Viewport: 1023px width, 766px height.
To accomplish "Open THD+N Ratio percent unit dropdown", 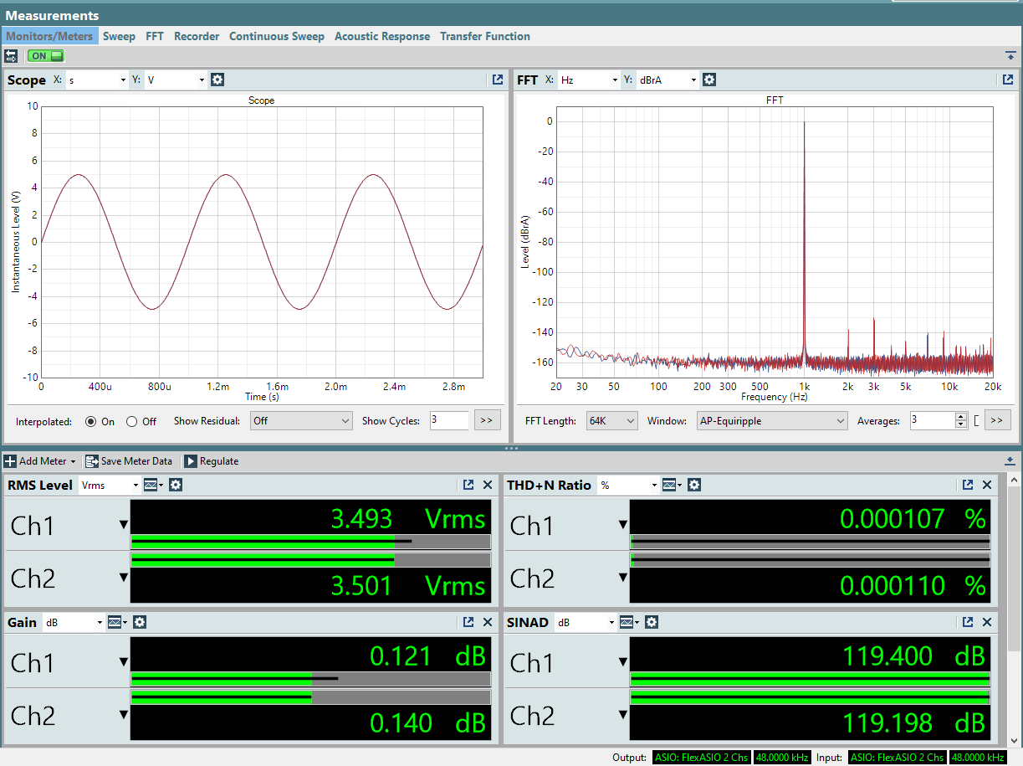I will pyautogui.click(x=628, y=485).
